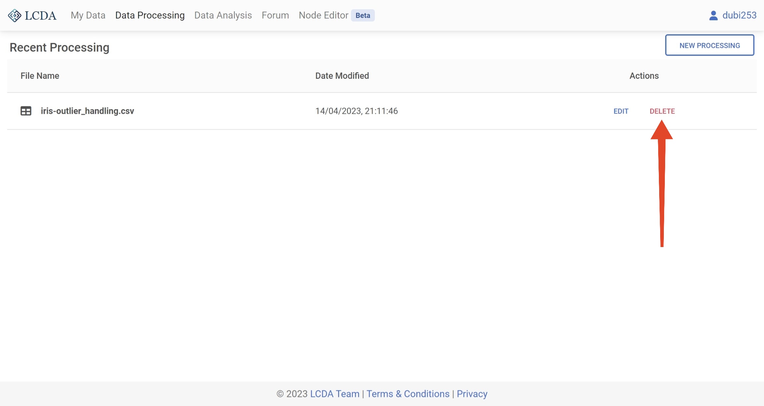Click the Actions column header
The height and width of the screenshot is (406, 764).
(x=644, y=76)
